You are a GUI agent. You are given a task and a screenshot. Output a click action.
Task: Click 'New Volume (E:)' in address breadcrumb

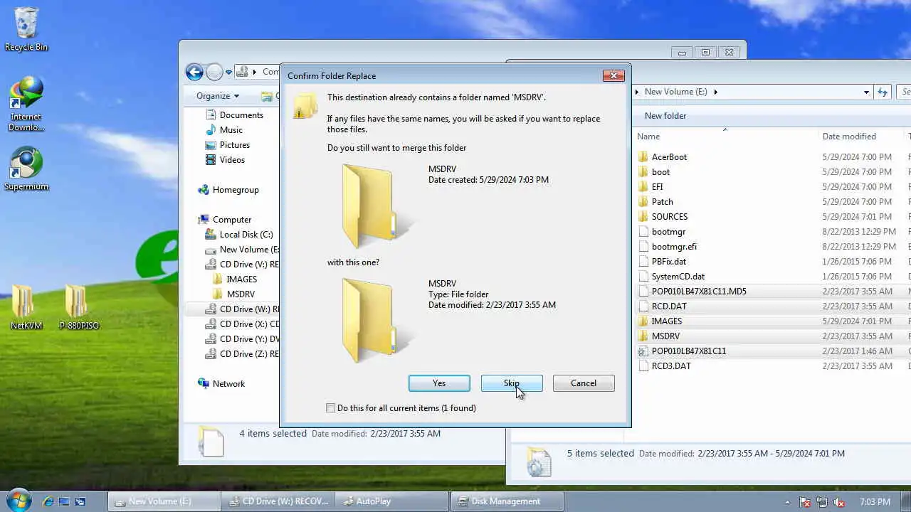coord(676,92)
